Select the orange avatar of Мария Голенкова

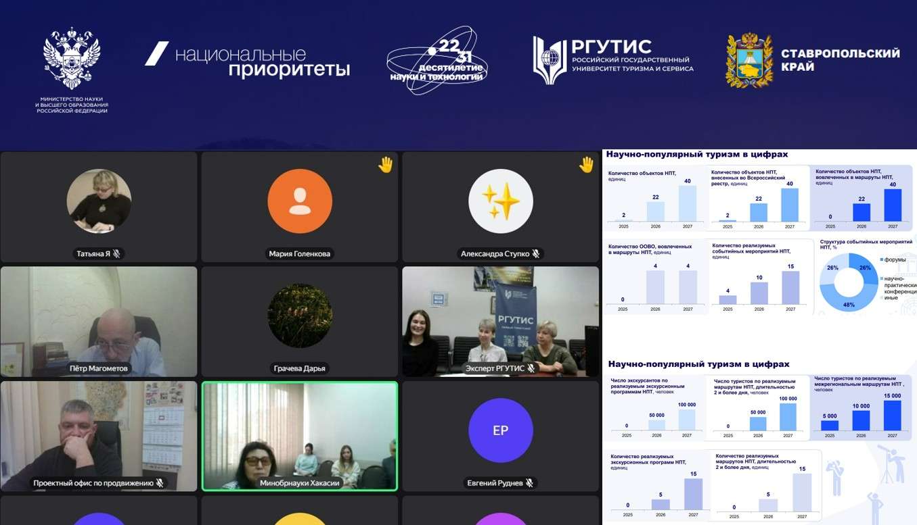tap(300, 201)
